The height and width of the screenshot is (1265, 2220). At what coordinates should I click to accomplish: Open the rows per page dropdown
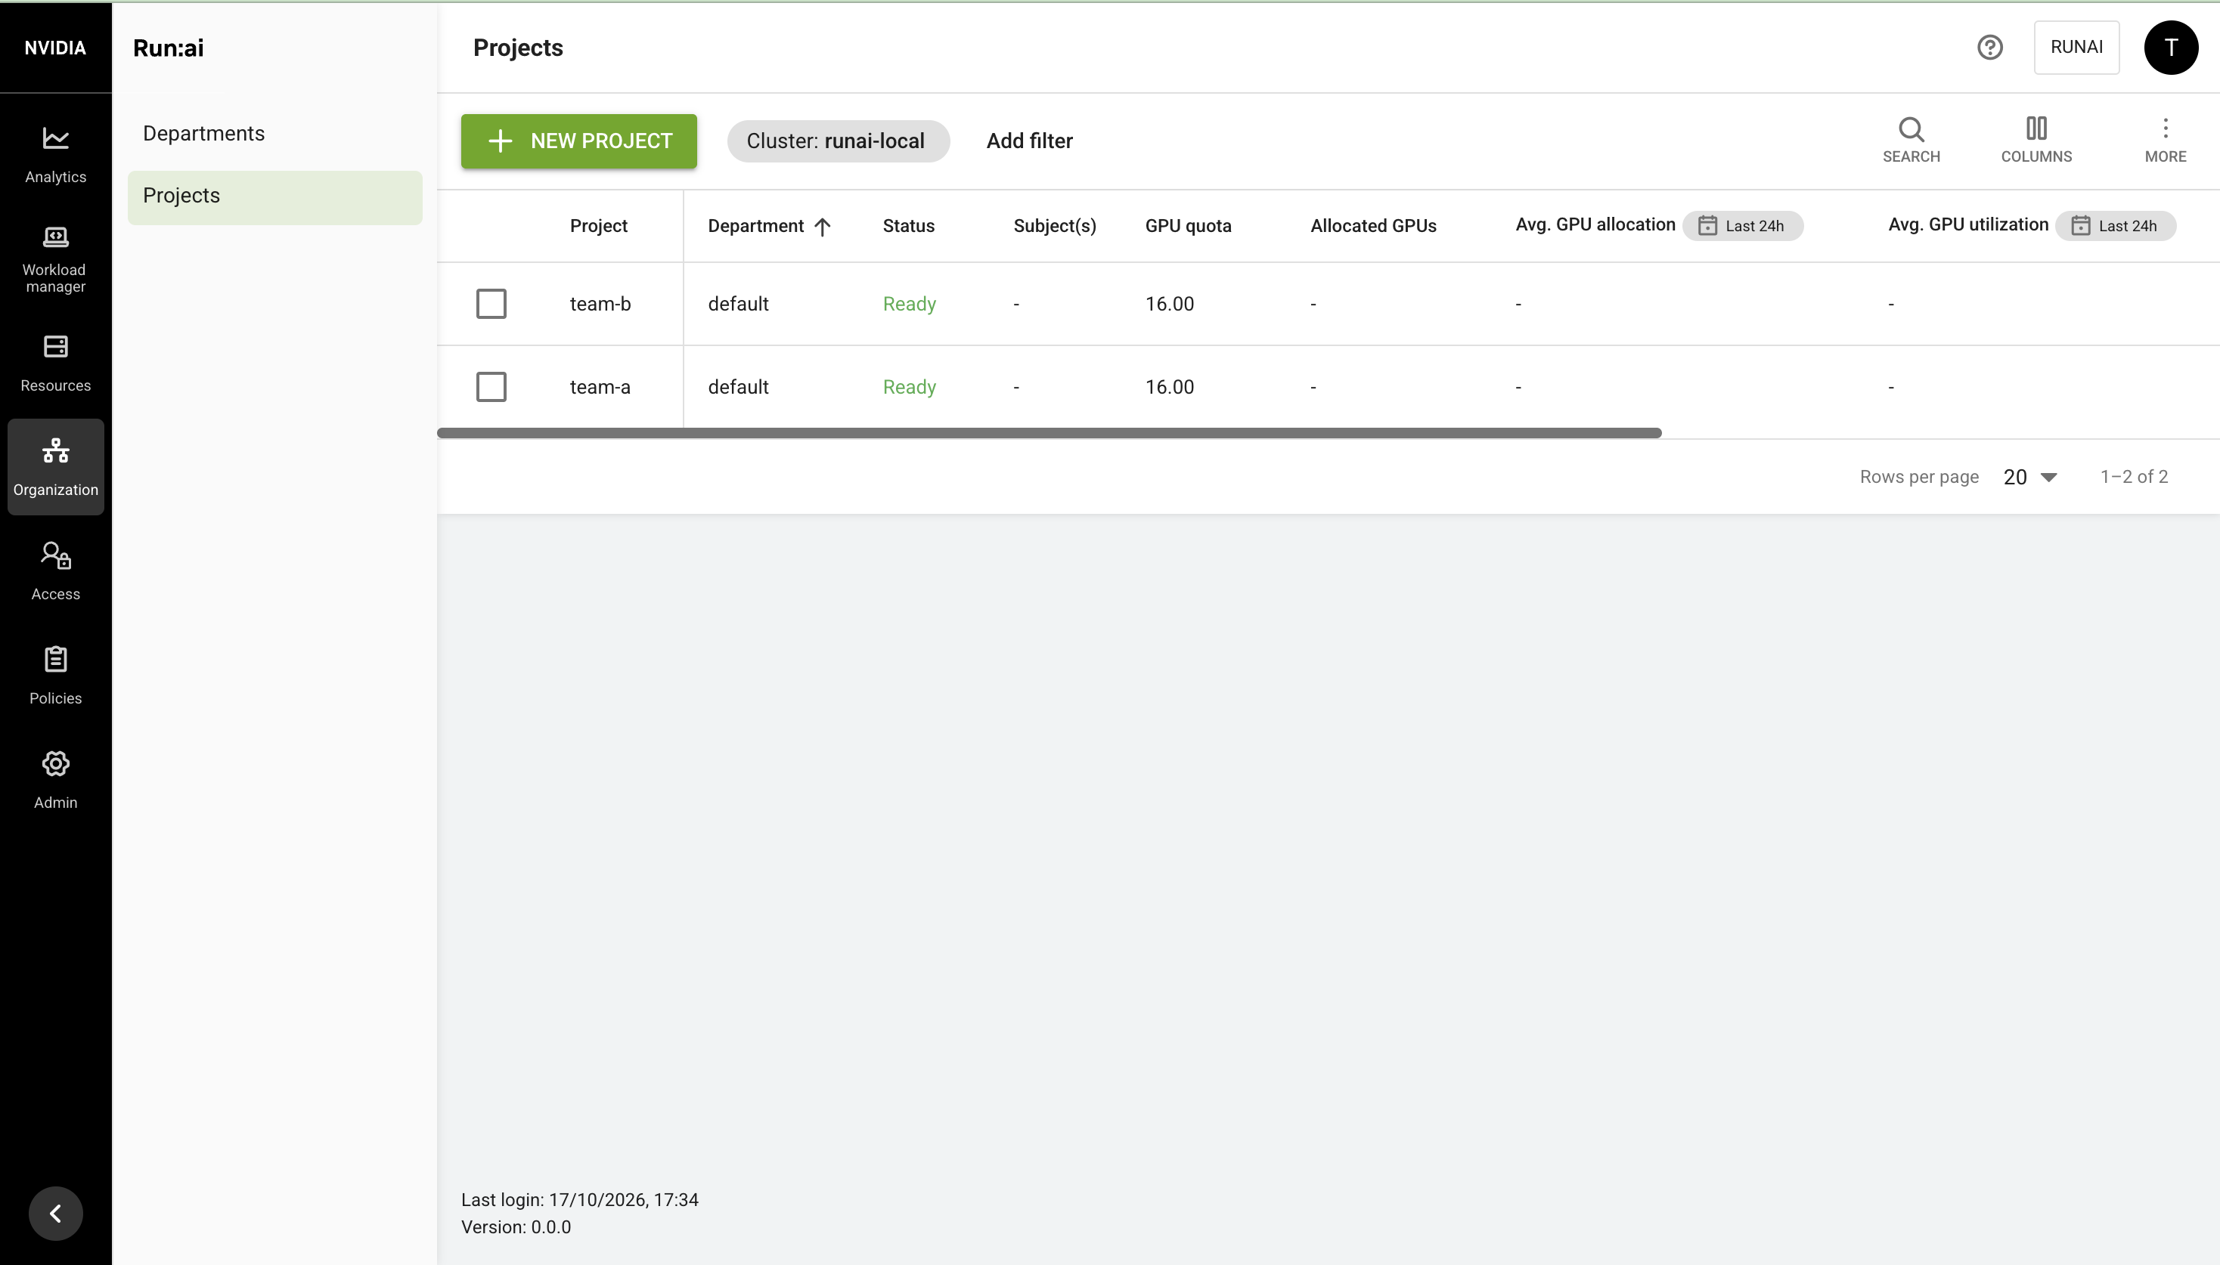2029,477
